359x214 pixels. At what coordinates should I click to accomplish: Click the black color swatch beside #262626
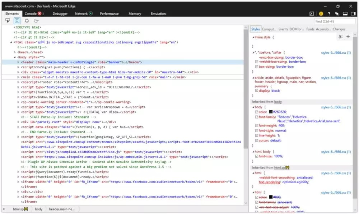[271, 112]
